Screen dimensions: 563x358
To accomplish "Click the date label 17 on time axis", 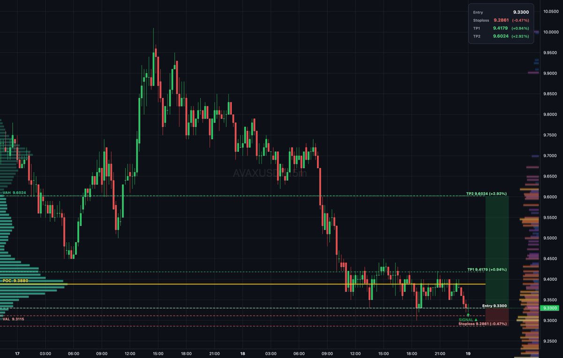I will pyautogui.click(x=17, y=353).
